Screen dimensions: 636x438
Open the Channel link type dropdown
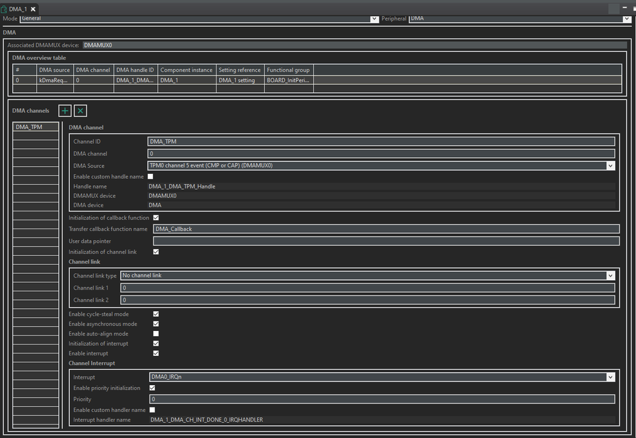pos(611,276)
